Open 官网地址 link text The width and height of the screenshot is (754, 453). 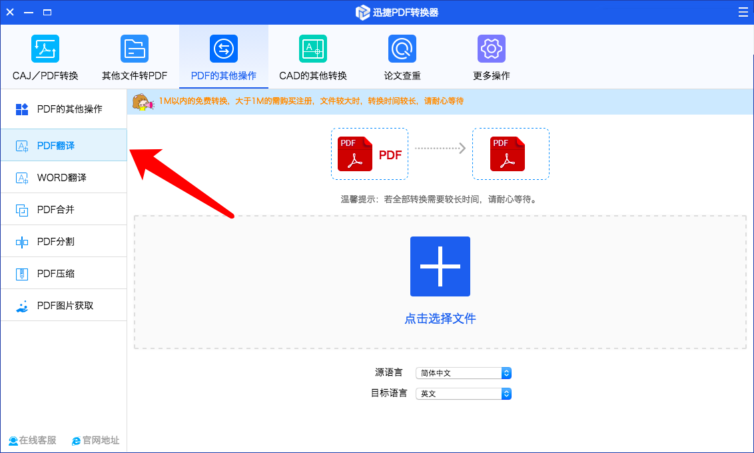(x=101, y=440)
